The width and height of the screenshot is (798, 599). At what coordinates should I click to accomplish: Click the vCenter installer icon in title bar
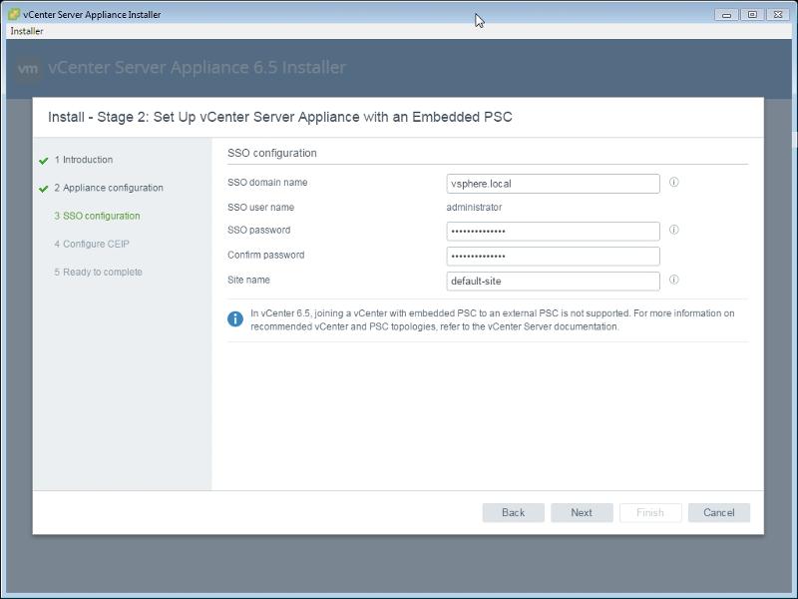point(14,14)
